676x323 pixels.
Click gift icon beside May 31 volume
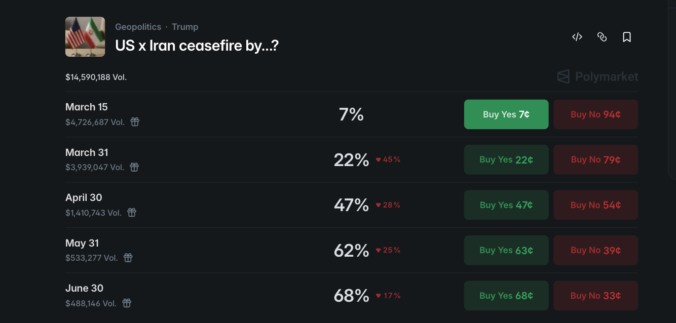128,258
